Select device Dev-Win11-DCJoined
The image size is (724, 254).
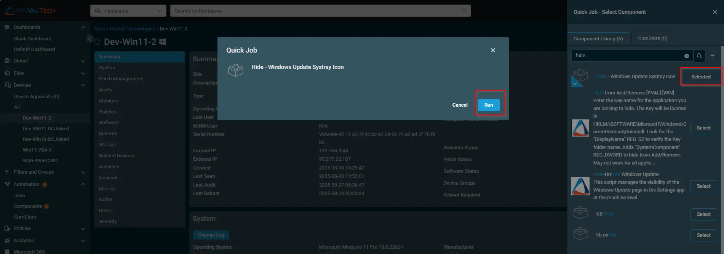[46, 129]
